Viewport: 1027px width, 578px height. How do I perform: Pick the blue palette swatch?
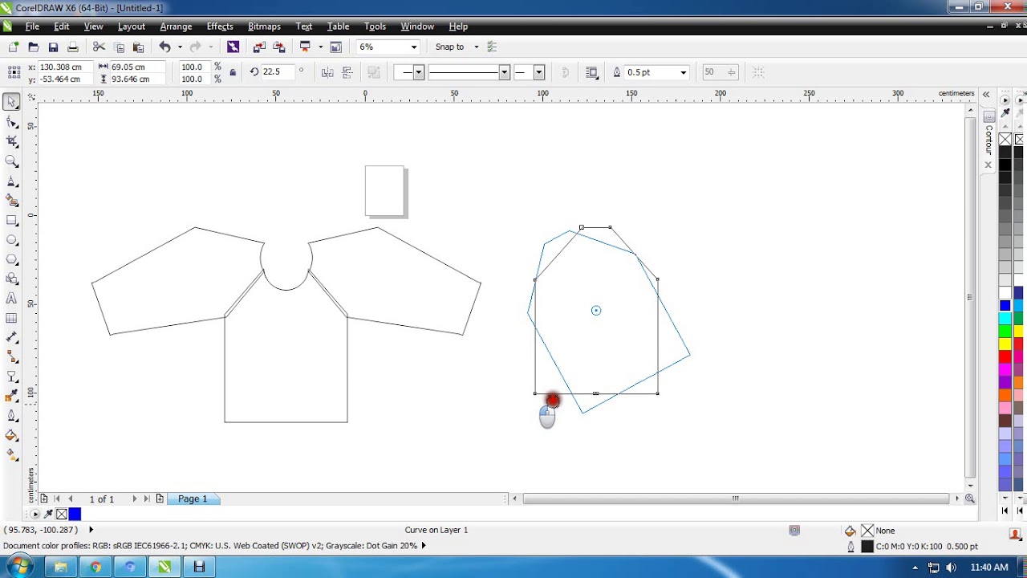click(1005, 305)
